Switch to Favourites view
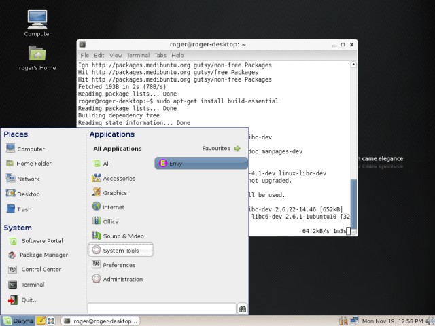Viewport: 435px width, 326px height. (x=221, y=148)
